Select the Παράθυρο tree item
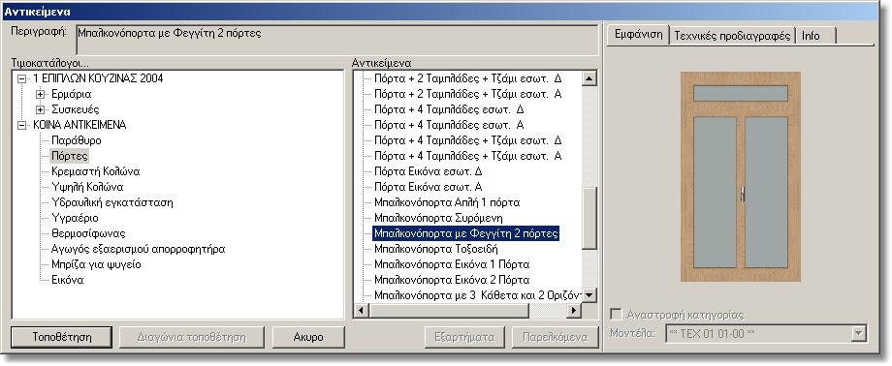892x366 pixels. click(x=77, y=140)
